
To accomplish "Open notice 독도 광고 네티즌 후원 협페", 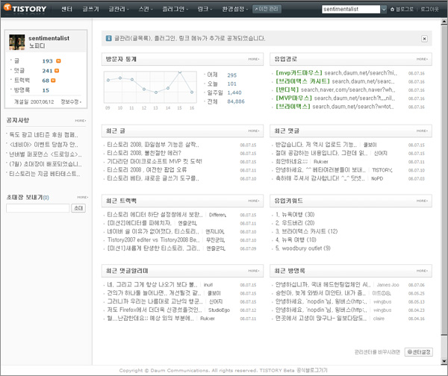I will (x=43, y=134).
